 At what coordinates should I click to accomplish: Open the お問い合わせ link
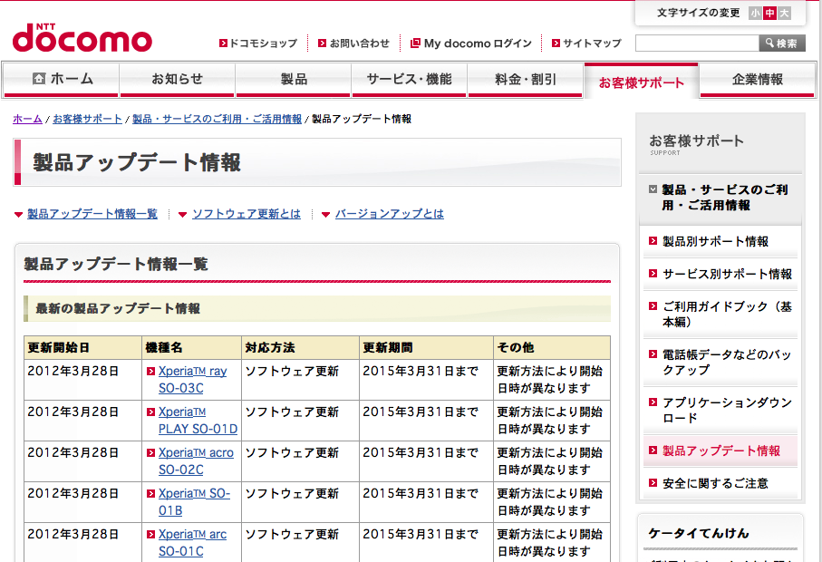click(360, 44)
